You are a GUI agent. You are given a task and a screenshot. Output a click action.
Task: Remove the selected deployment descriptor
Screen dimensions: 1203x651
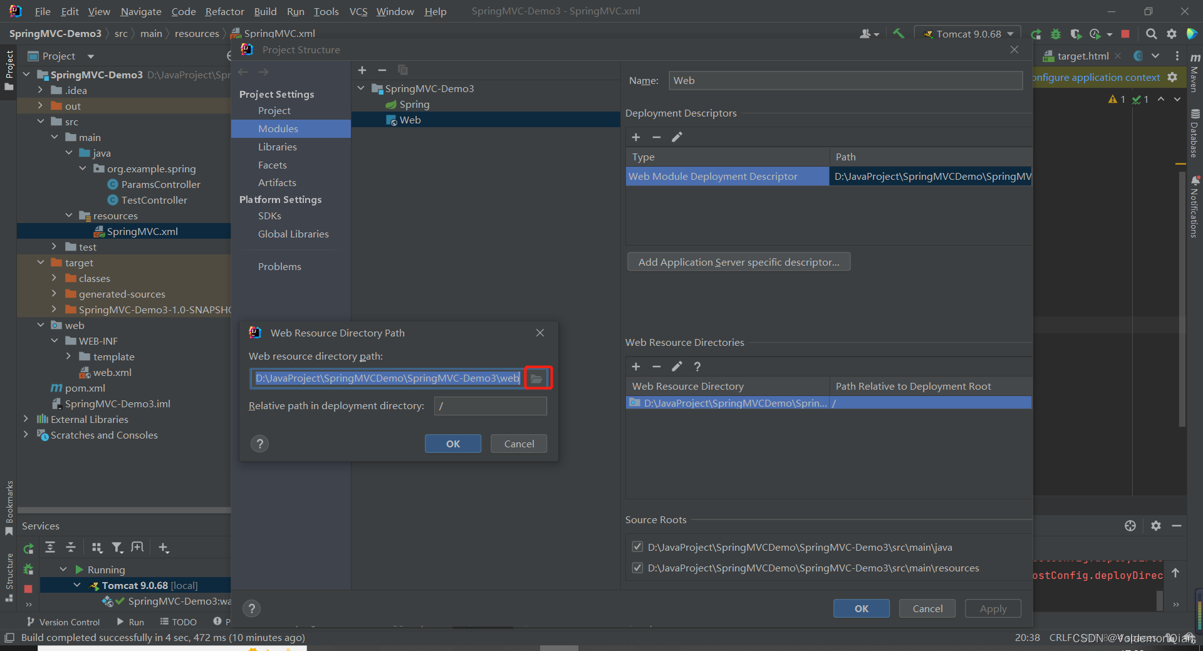[x=657, y=137]
